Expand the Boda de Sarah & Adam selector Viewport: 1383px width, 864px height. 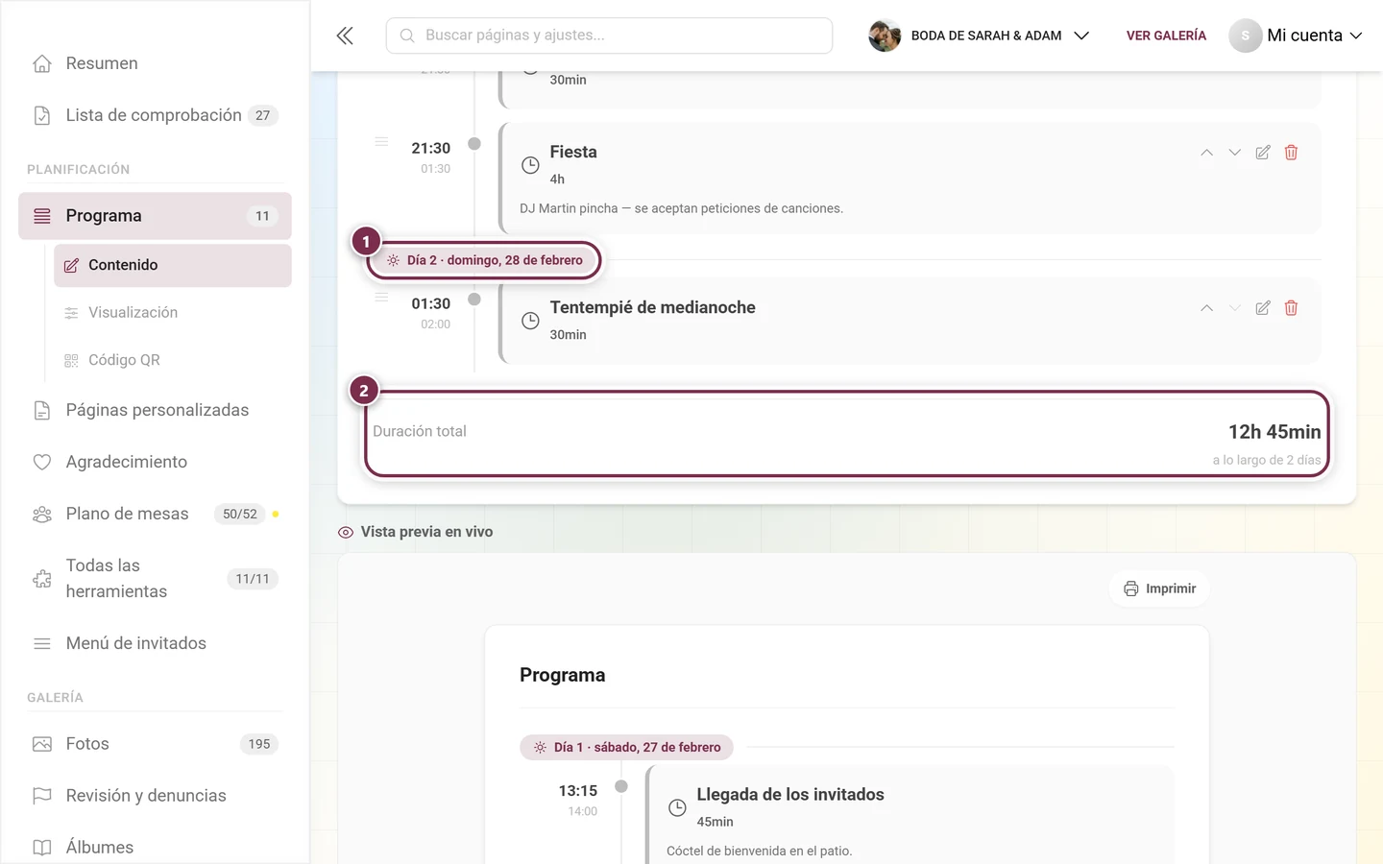click(x=980, y=36)
